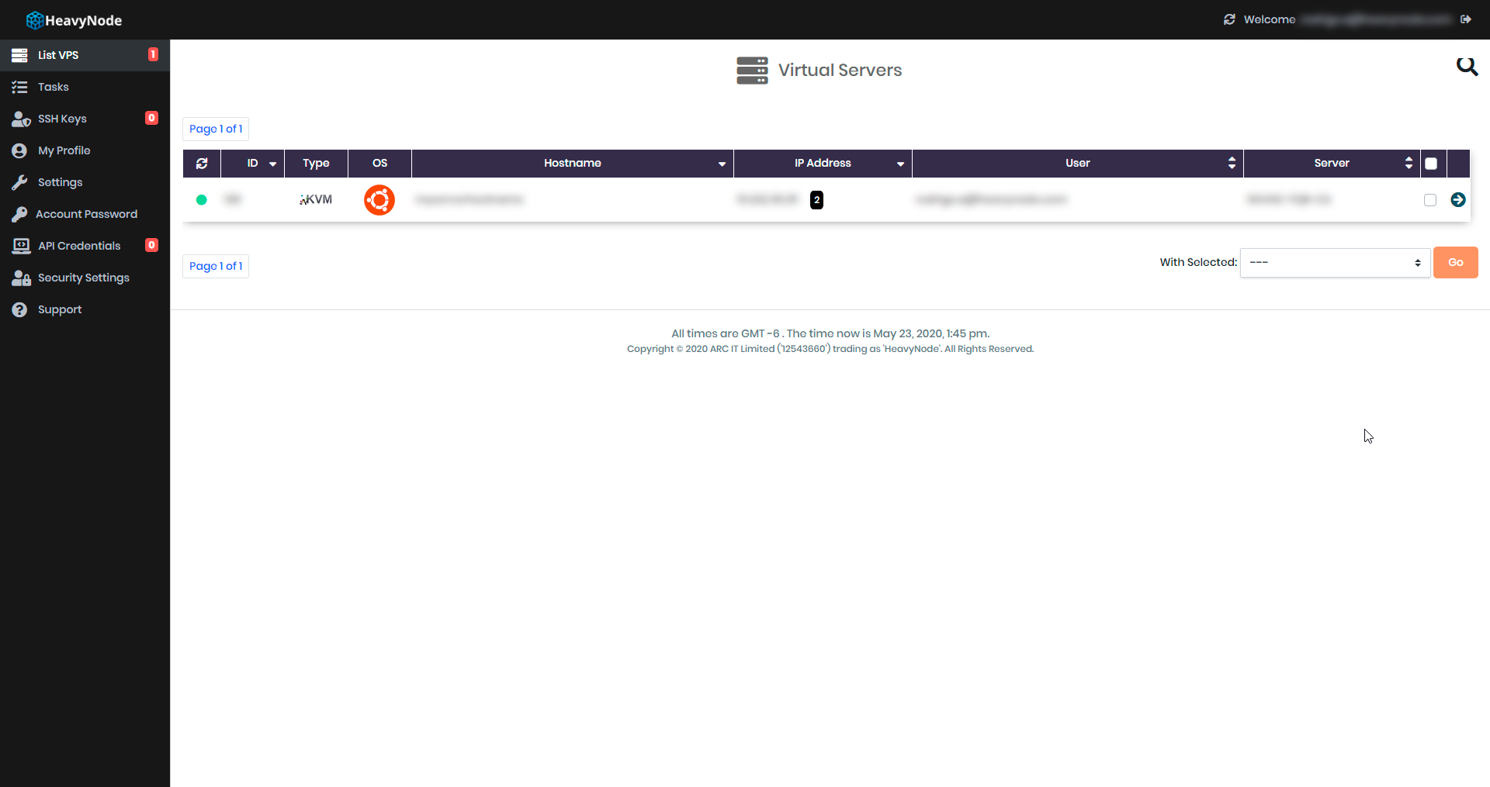The image size is (1490, 787).
Task: Click the HeavyNode logo
Action: (74, 20)
